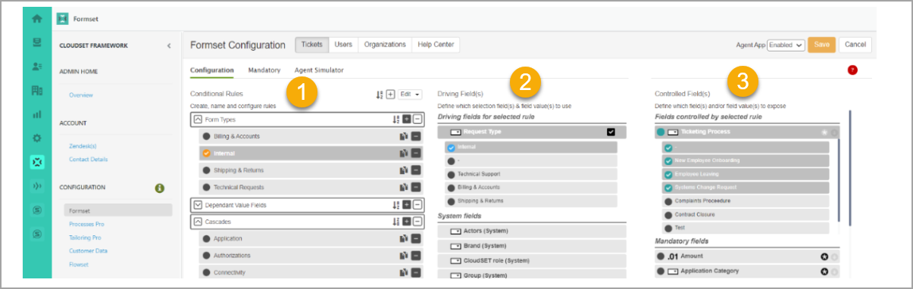Remove the Form Types group
This screenshot has width=913, height=289.
417,120
